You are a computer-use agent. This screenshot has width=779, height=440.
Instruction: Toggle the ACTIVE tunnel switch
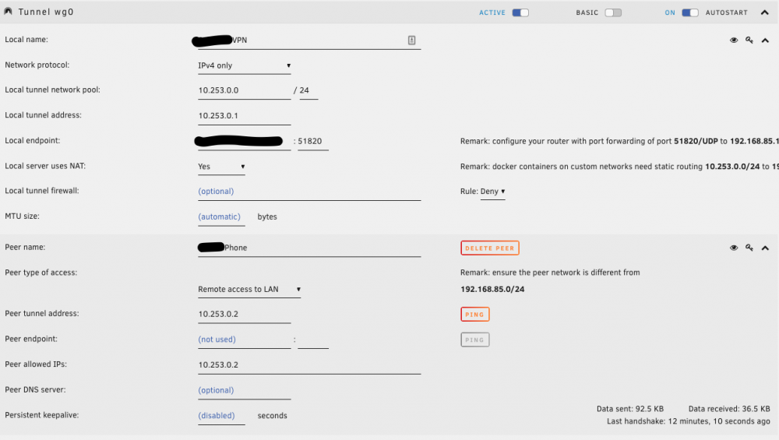tap(520, 12)
